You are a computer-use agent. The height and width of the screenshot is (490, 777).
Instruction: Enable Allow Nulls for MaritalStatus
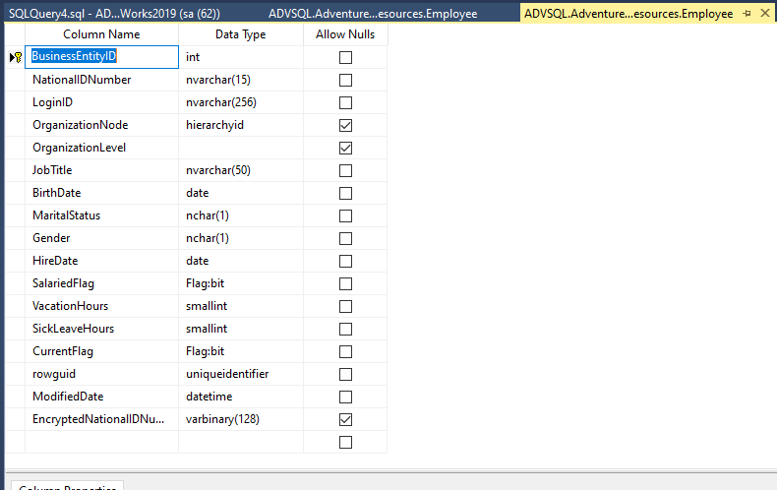[x=345, y=215]
